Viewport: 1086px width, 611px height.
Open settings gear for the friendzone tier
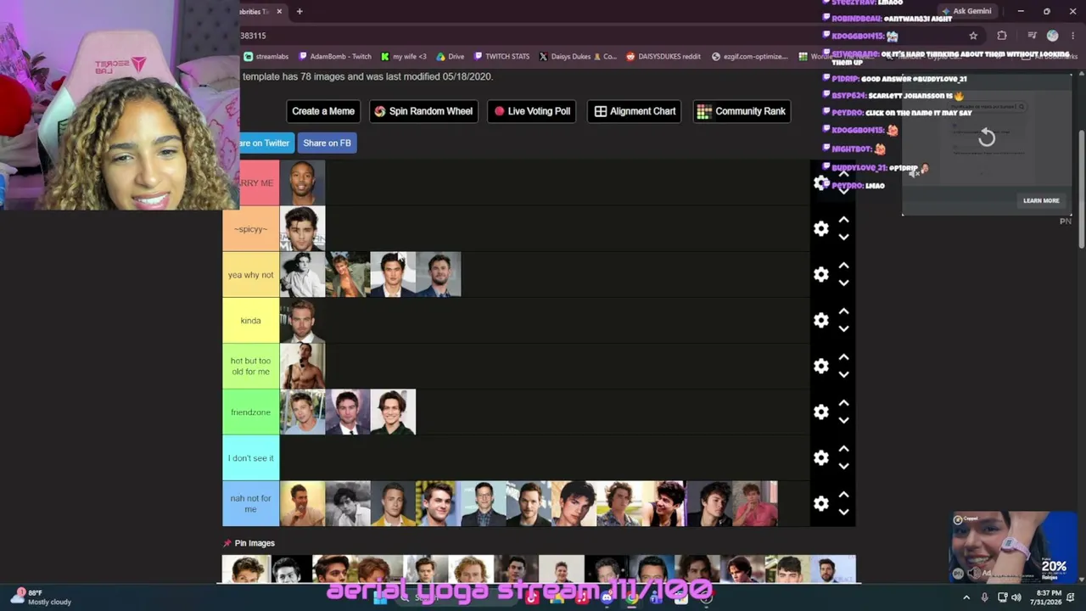pos(820,412)
